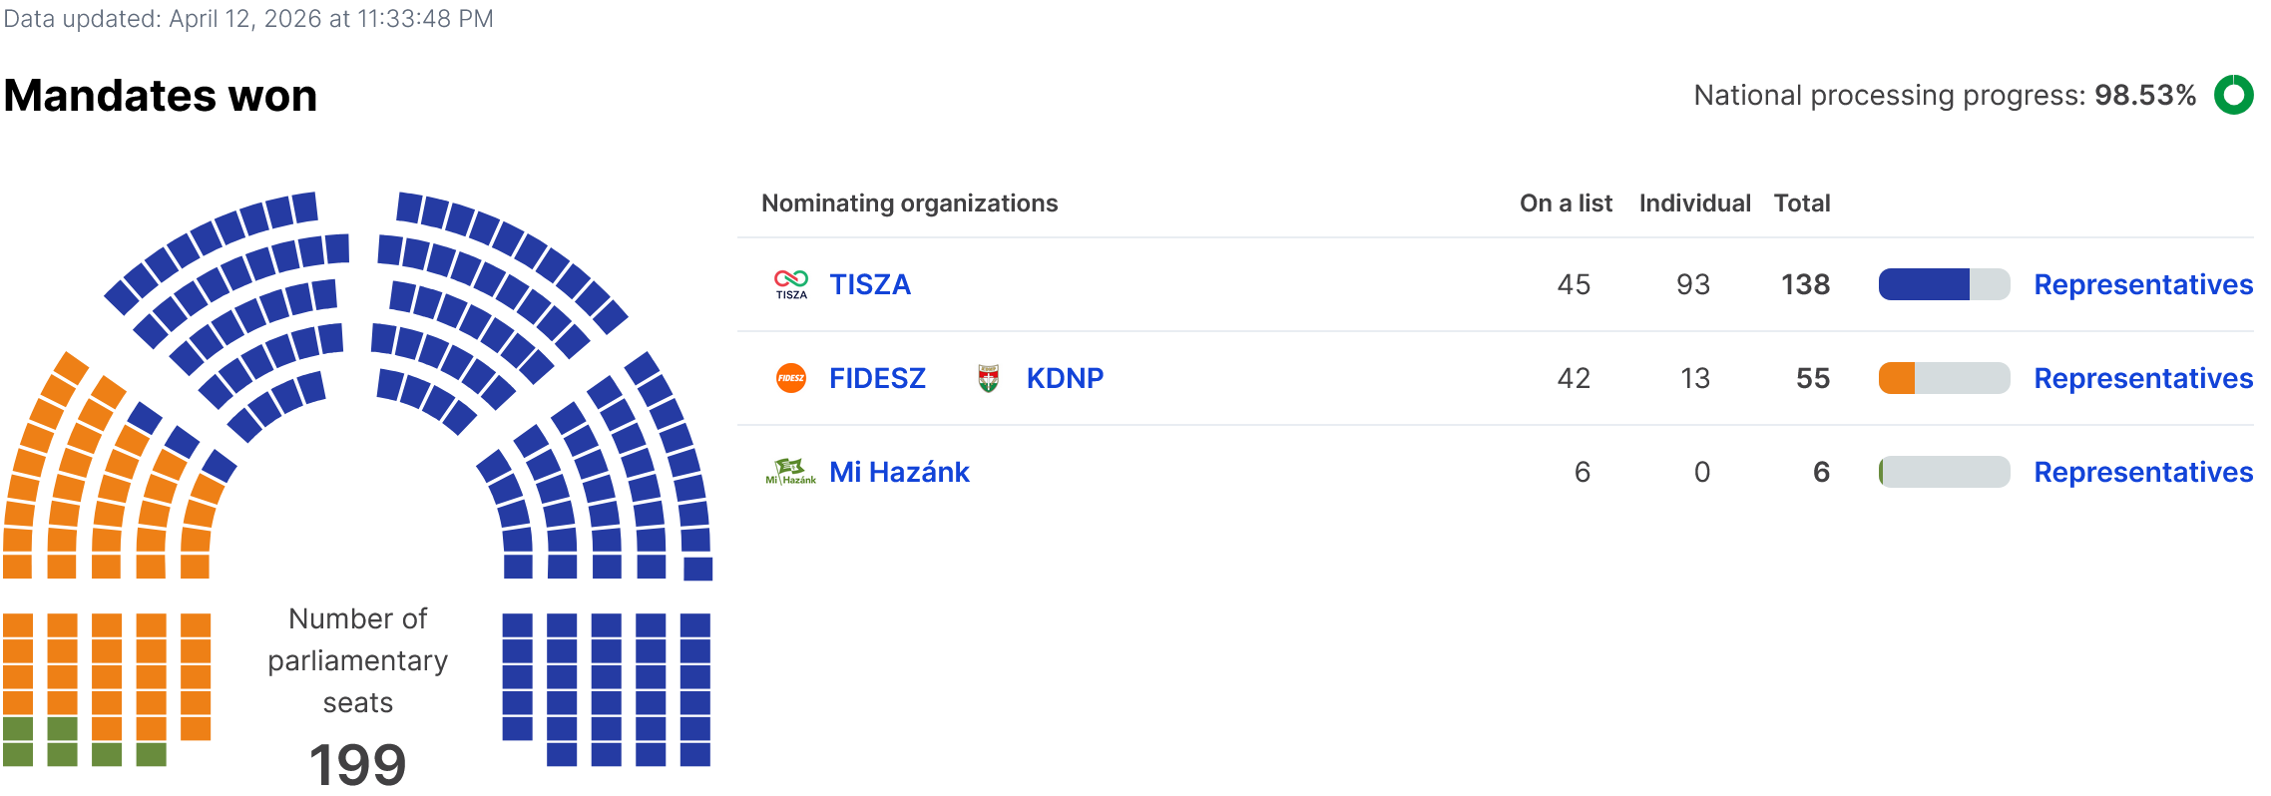The height and width of the screenshot is (796, 2271).
Task: View Mi Hazánk Representatives list
Action: pos(2143,472)
